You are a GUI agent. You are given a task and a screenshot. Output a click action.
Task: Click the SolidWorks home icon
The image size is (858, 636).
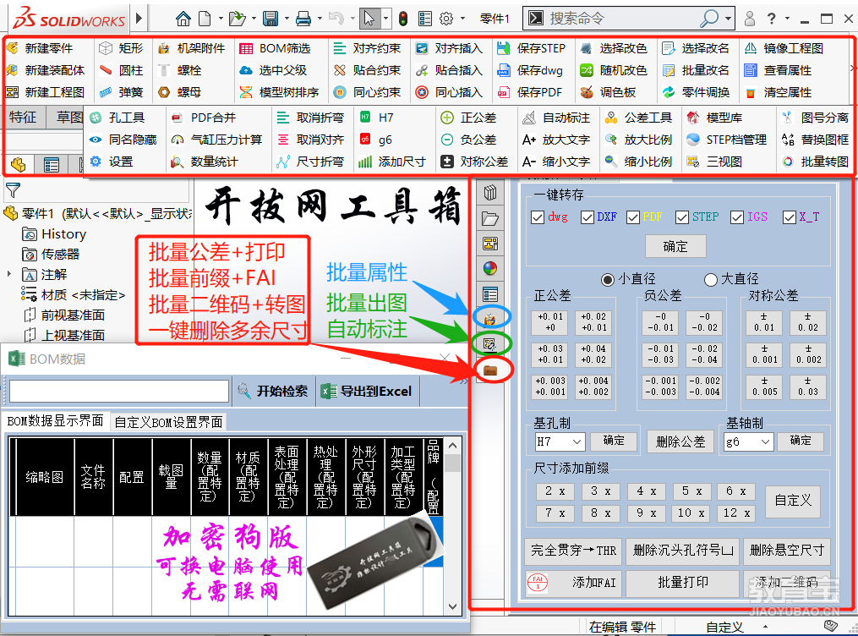click(183, 19)
